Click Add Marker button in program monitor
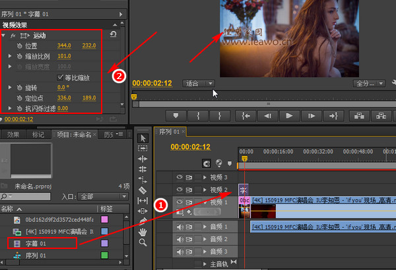This screenshot has width=396, height=270. pos(176,116)
